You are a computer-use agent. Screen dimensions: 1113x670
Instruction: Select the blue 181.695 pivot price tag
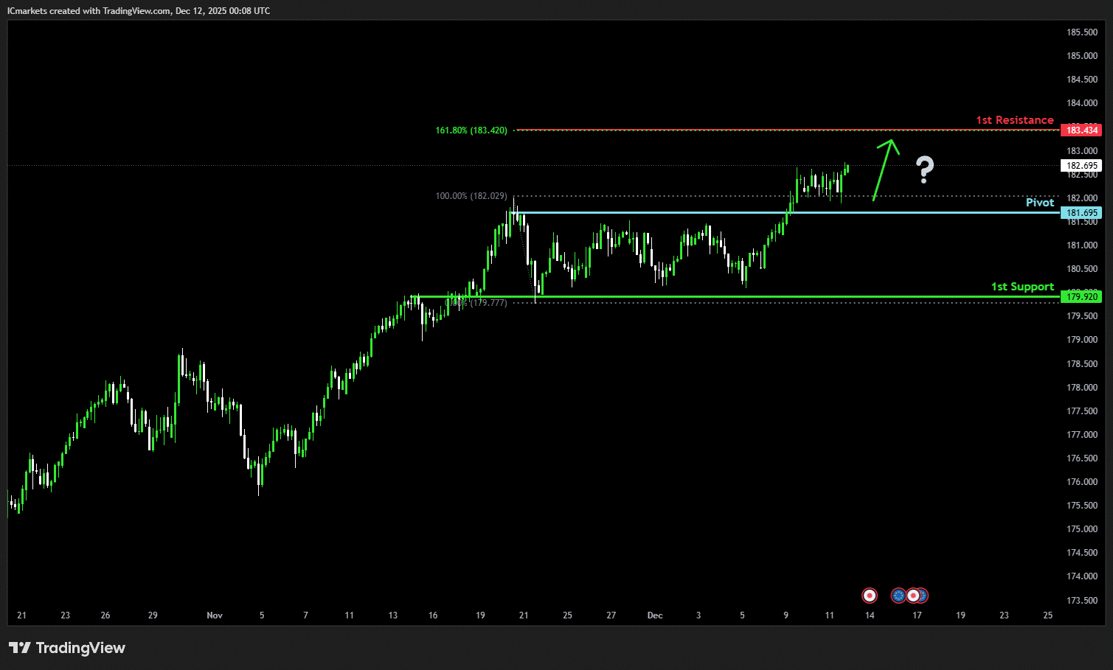1081,213
